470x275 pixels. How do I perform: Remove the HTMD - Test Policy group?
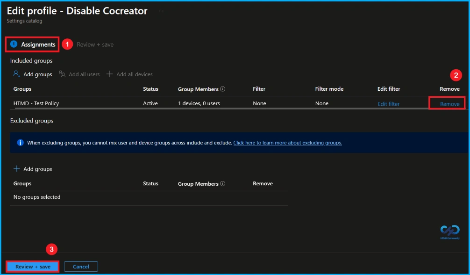[449, 104]
